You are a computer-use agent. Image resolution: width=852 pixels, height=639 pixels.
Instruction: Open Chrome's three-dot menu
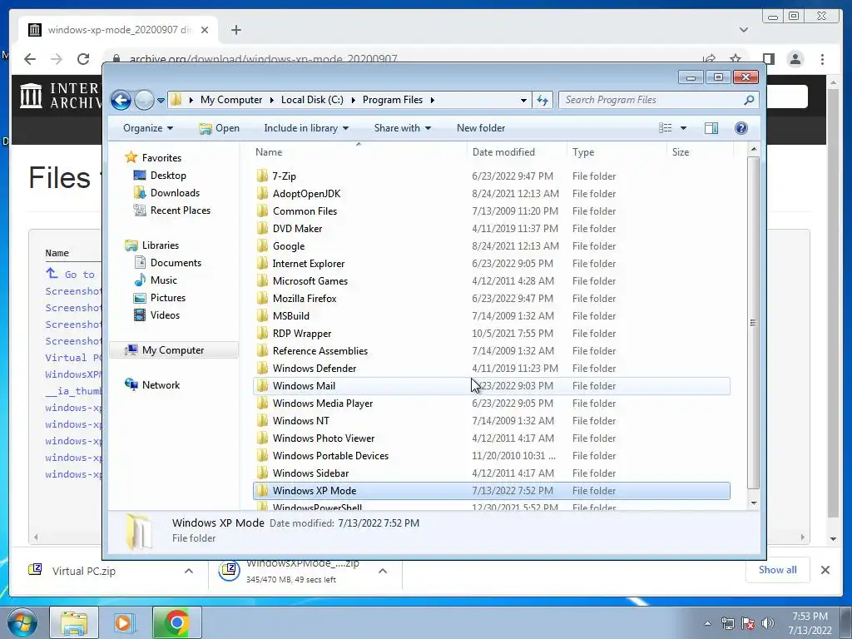click(x=822, y=59)
